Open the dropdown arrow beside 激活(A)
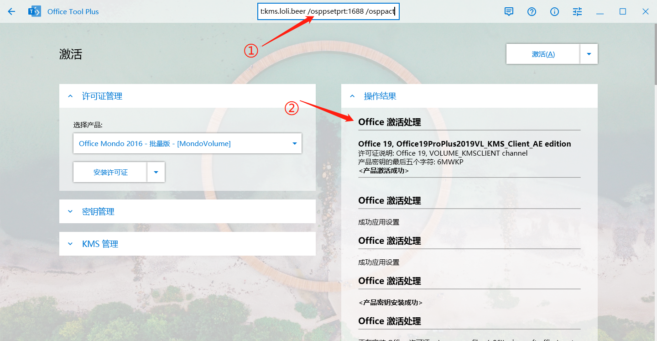The image size is (657, 341). click(x=589, y=54)
